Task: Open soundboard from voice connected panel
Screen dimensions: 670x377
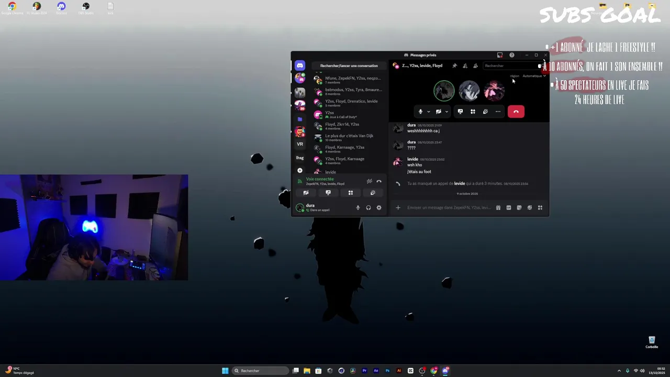Action: [x=373, y=193]
